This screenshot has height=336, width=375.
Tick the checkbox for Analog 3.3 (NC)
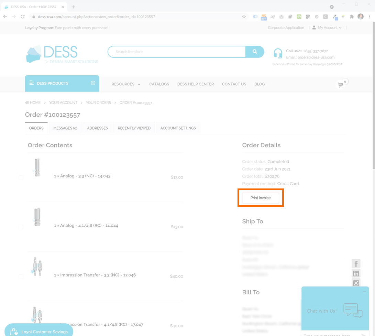(21, 177)
